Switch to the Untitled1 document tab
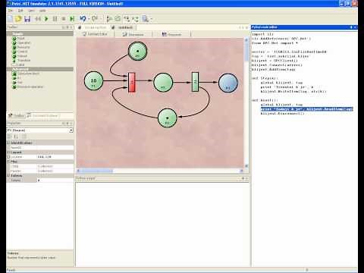The image size is (364, 273). [x=123, y=27]
